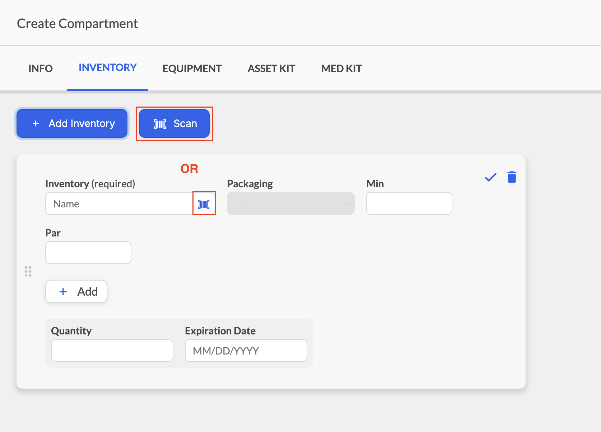This screenshot has height=432, width=601.
Task: Click barcode icon on Scan button
Action: coord(160,124)
